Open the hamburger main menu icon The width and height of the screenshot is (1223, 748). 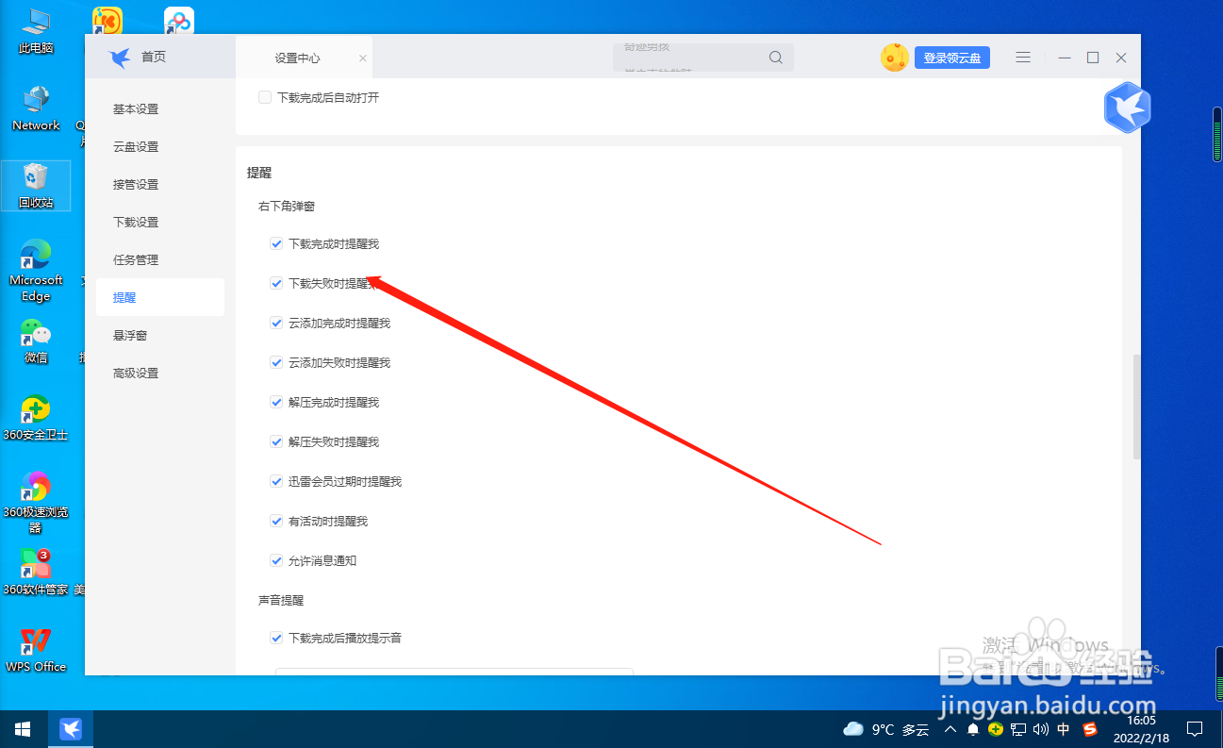pos(1023,58)
